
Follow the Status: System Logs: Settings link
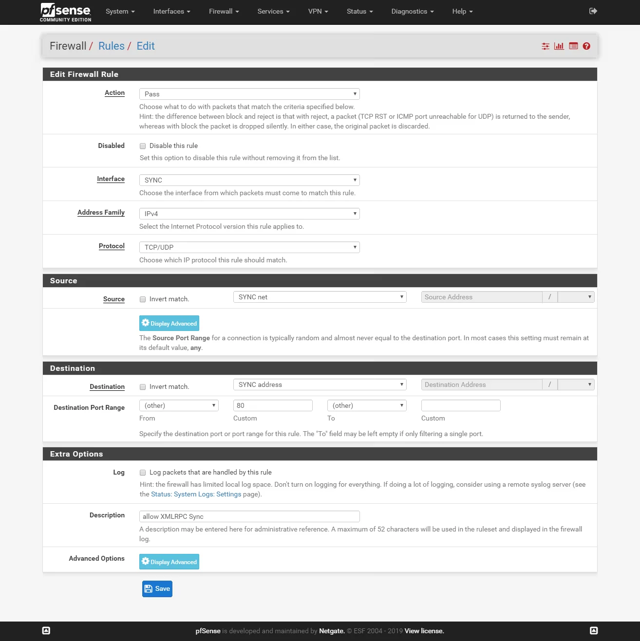(x=196, y=494)
